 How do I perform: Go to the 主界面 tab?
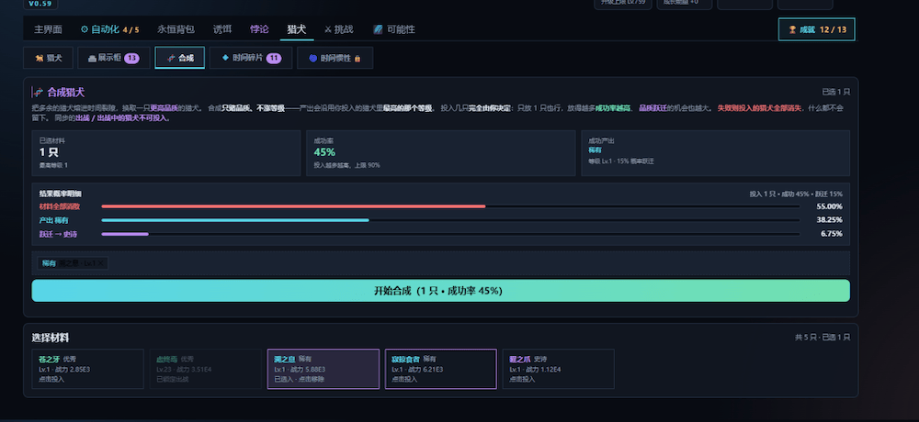coord(48,29)
